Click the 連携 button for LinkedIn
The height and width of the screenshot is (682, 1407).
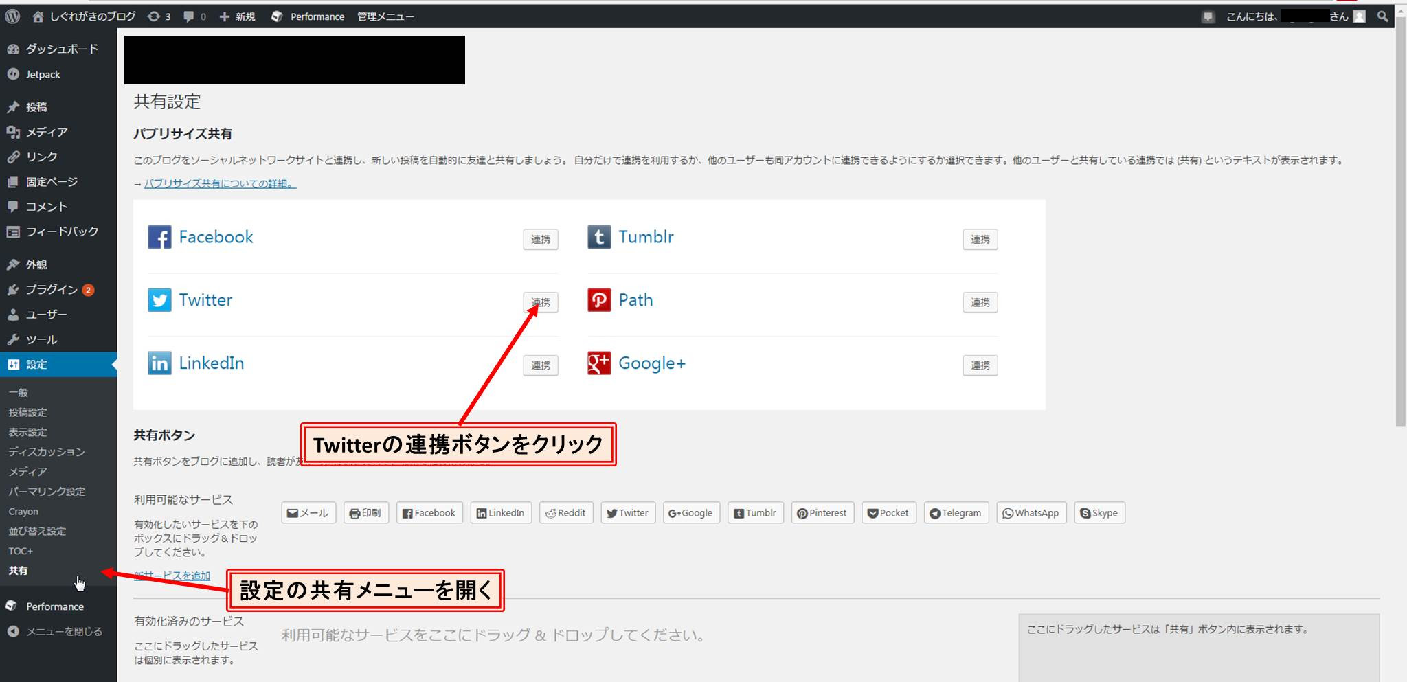(x=541, y=365)
